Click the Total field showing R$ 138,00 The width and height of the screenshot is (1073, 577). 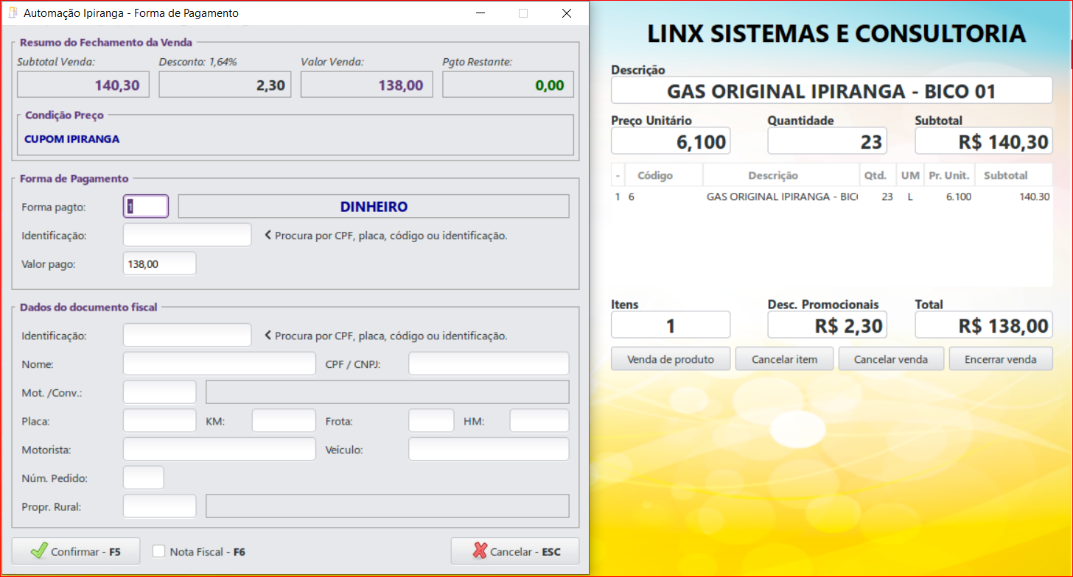[x=984, y=325]
